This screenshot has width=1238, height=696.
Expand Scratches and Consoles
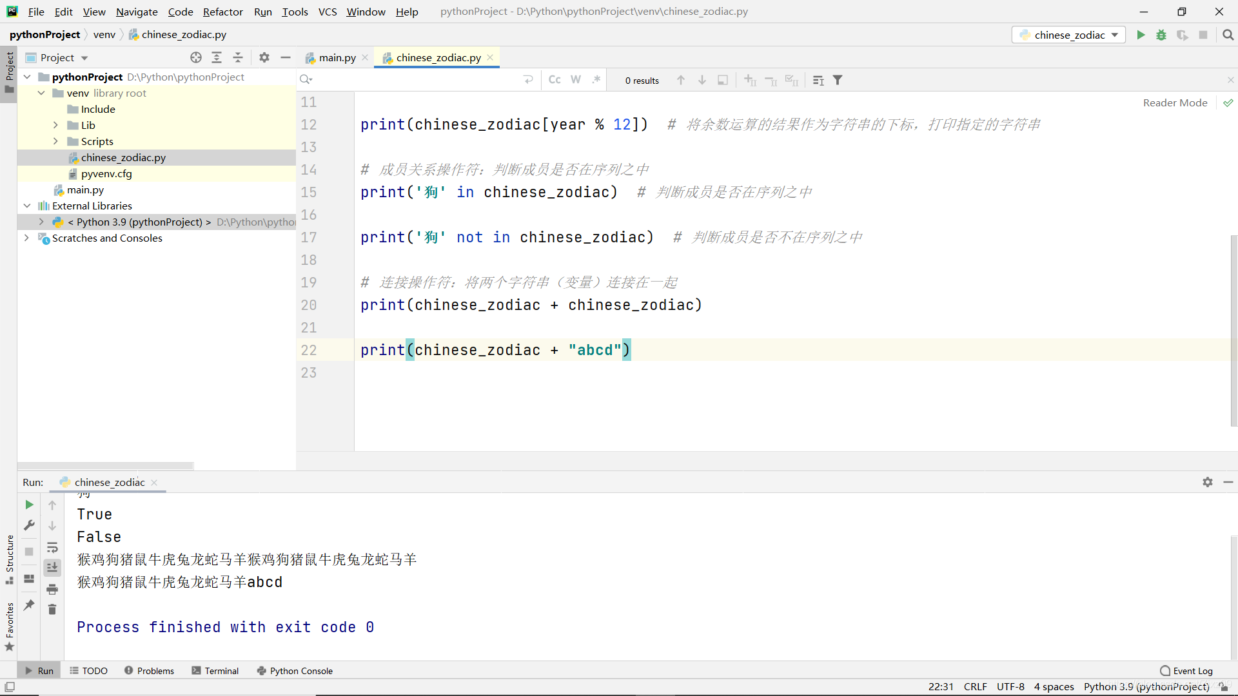(27, 238)
